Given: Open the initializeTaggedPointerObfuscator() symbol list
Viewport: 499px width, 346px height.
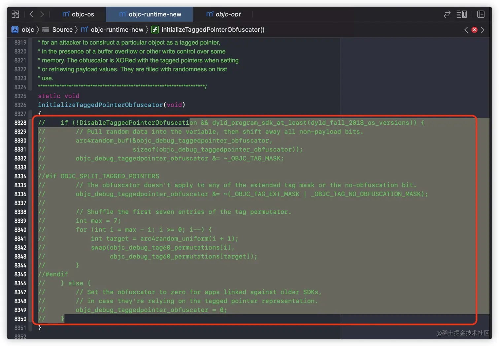Looking at the screenshot, I should [x=213, y=30].
